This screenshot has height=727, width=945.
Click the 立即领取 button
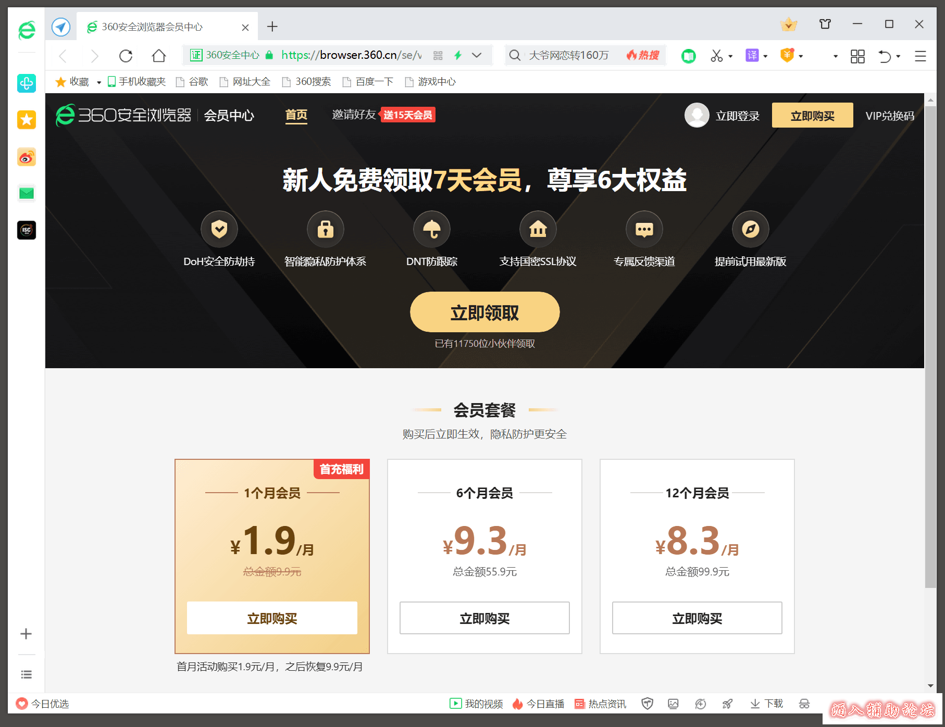point(485,312)
